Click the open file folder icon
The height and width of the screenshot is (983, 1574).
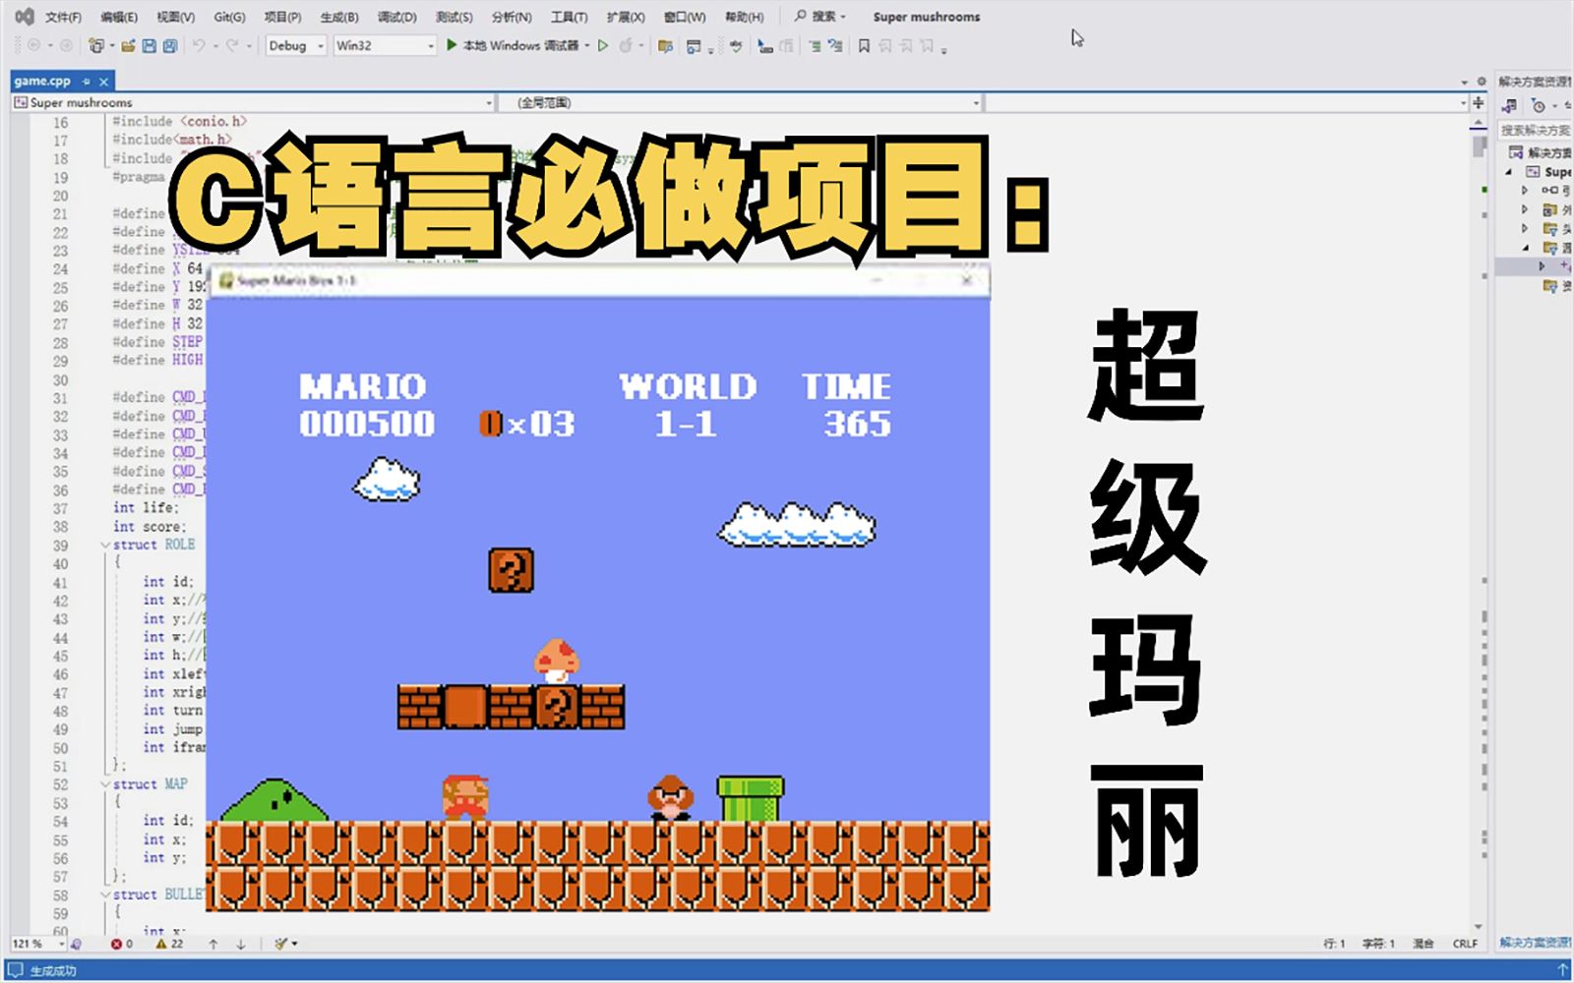(x=128, y=45)
